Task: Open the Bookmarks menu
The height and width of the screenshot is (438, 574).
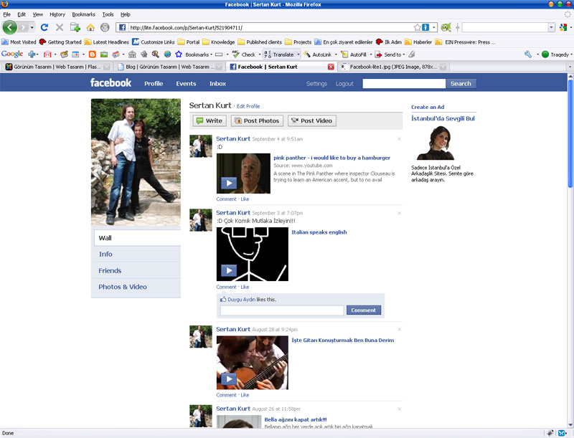Action: (83, 14)
